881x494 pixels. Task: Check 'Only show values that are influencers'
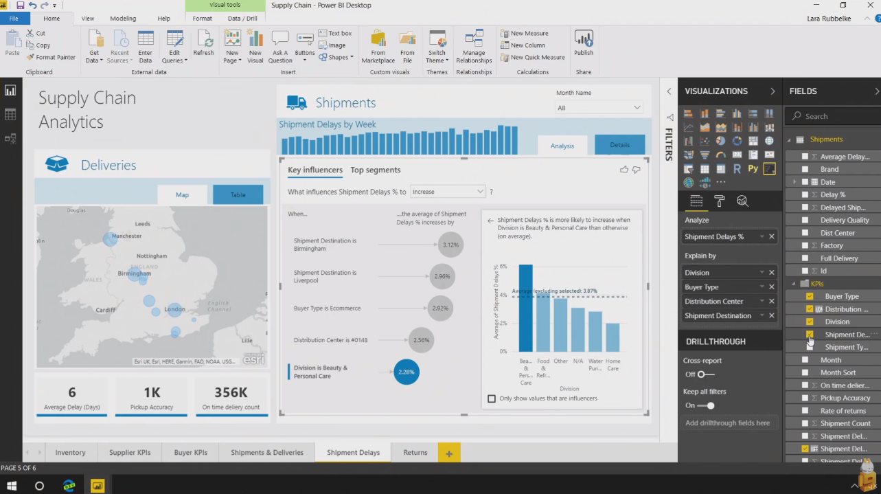pos(491,398)
